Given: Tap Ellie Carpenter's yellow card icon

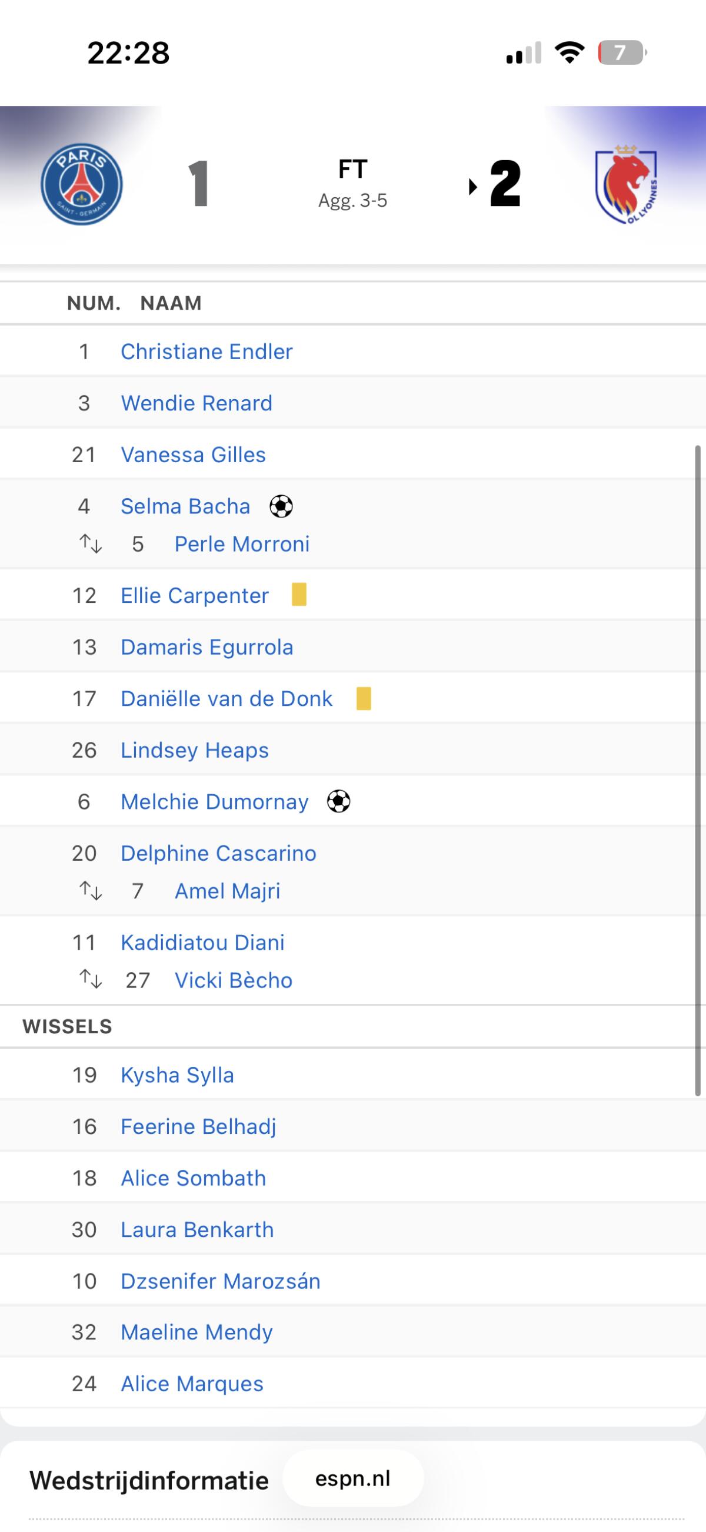Looking at the screenshot, I should tap(299, 595).
